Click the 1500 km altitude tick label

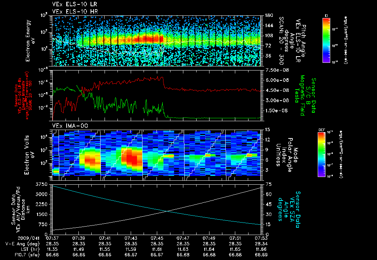click(42, 214)
